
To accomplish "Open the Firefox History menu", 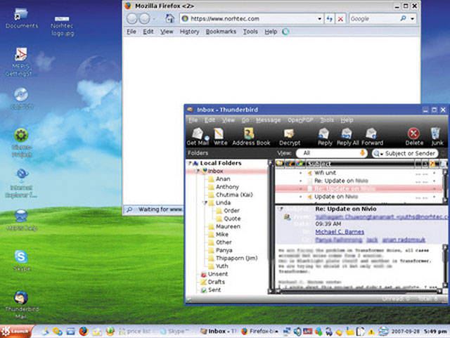I will tap(189, 32).
